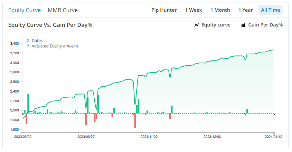Toggle the Equity curve series label
Screen dimensions: 292x152
(x=216, y=25)
